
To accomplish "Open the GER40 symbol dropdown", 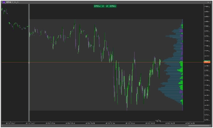I will click(x=9, y=2).
